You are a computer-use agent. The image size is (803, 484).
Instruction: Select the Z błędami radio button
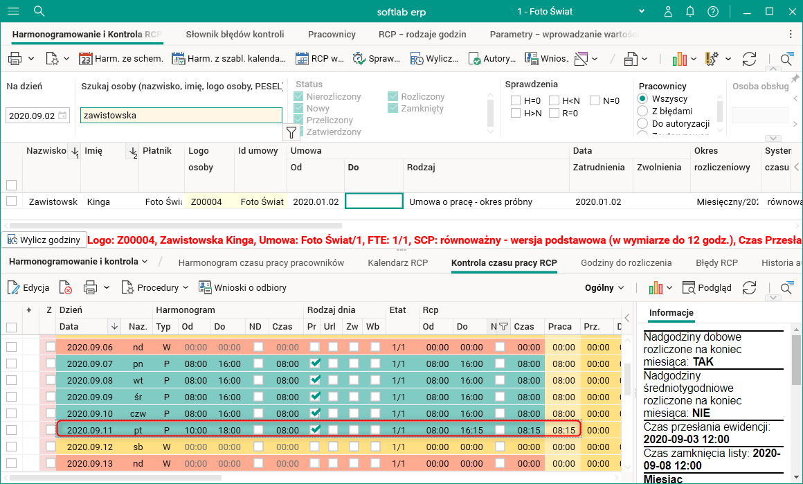click(x=642, y=111)
